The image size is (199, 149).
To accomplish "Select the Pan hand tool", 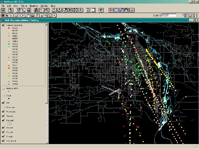I will 28,15.
